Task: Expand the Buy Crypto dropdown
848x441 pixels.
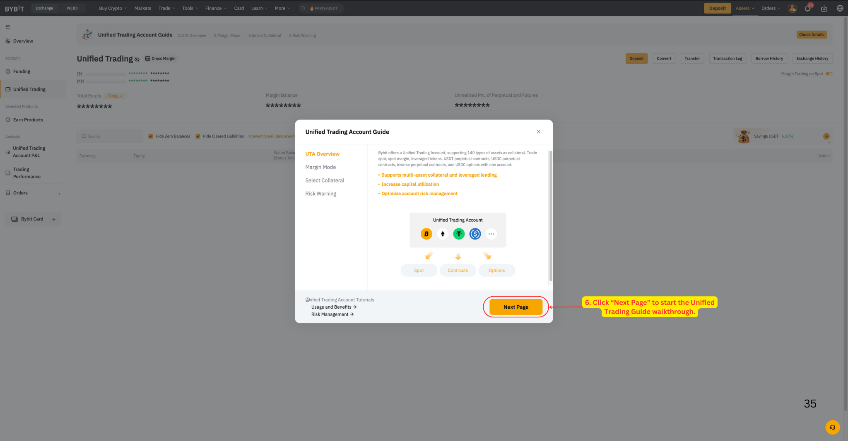Action: coord(113,8)
